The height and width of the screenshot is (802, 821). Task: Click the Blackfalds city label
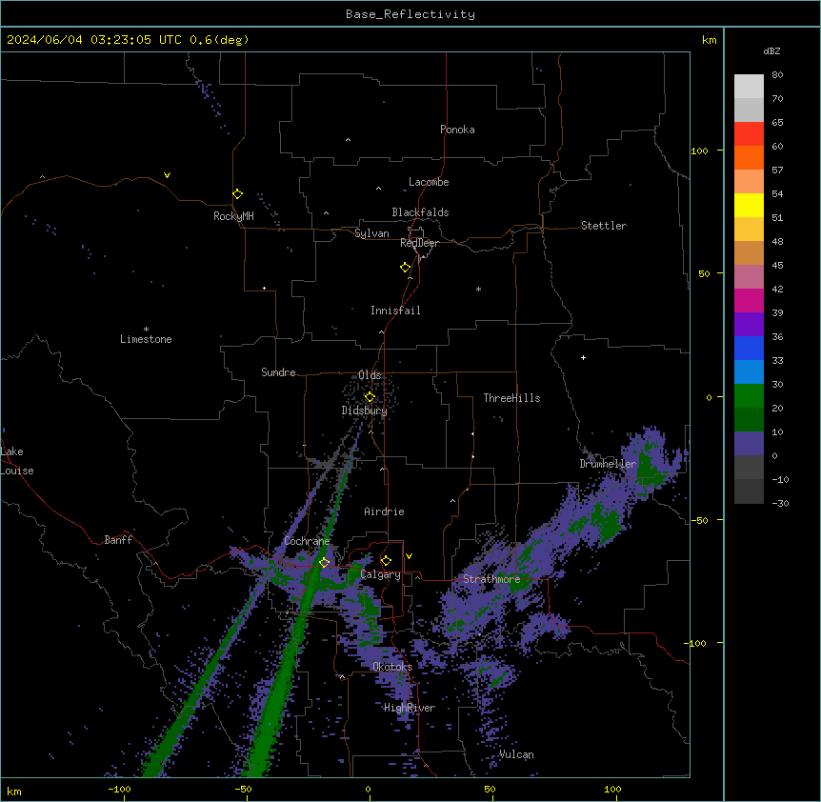420,212
